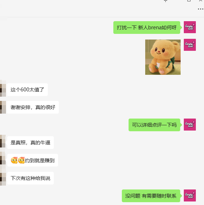Open the teddy bear image preview
Screen dimensions: 204x205
pos(163,57)
